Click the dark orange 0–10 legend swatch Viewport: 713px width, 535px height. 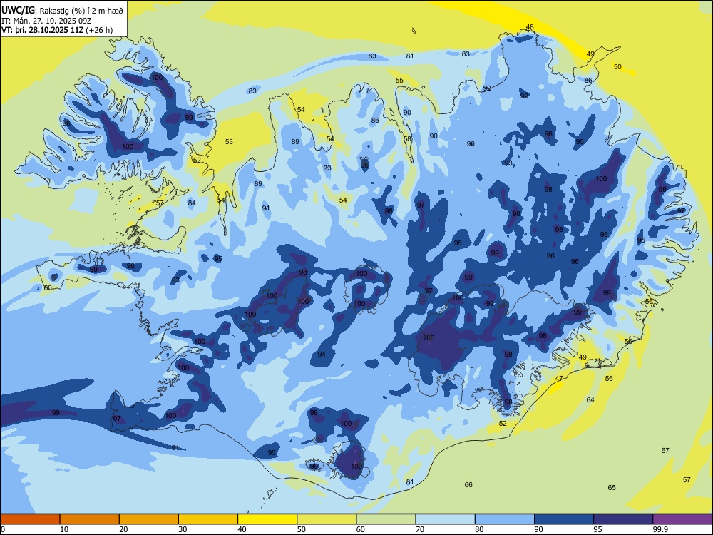point(30,519)
